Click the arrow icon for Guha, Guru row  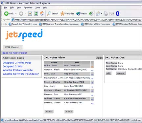click(x=92, y=67)
